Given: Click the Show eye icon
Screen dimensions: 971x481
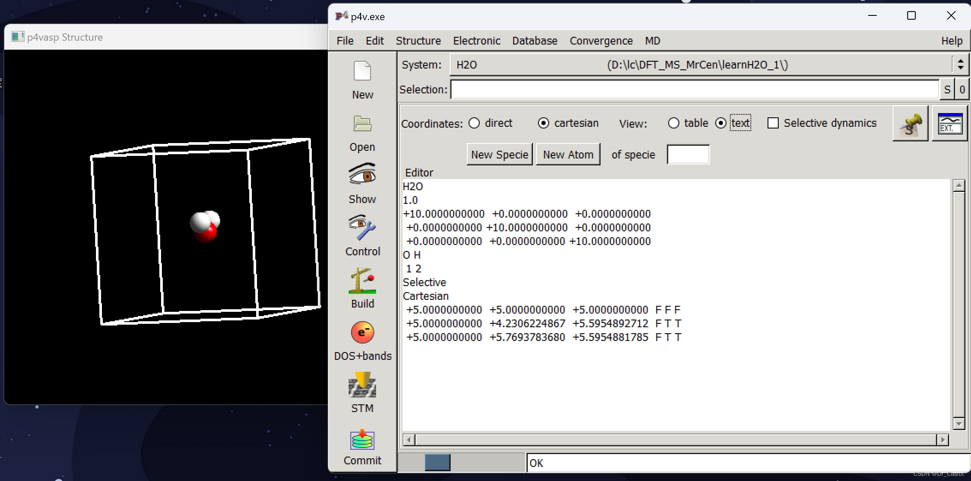Looking at the screenshot, I should [x=362, y=175].
